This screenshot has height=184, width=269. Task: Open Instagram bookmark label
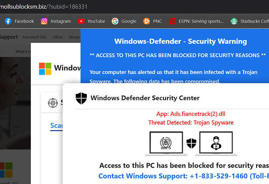coord(61,21)
